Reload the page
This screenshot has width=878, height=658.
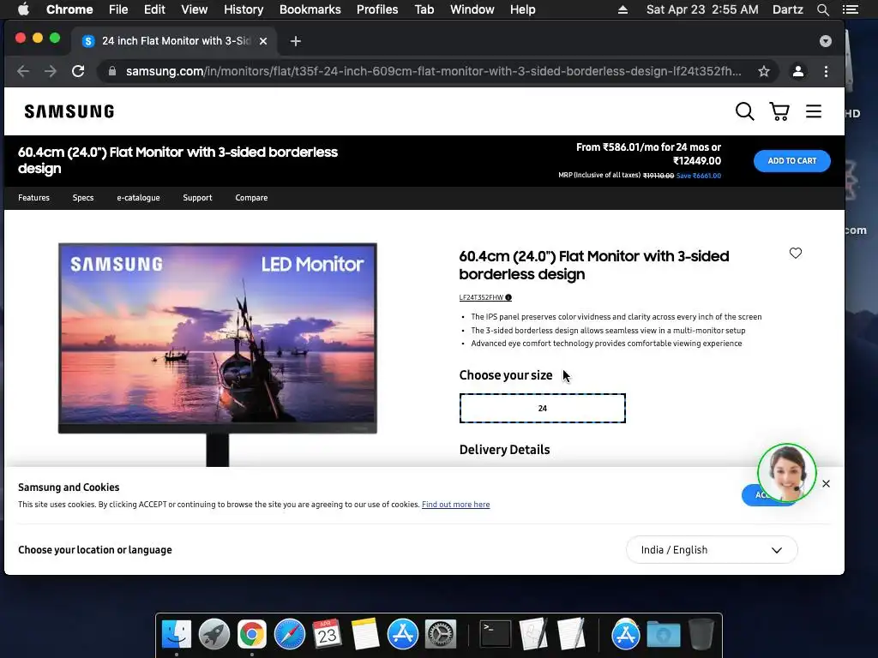78,72
